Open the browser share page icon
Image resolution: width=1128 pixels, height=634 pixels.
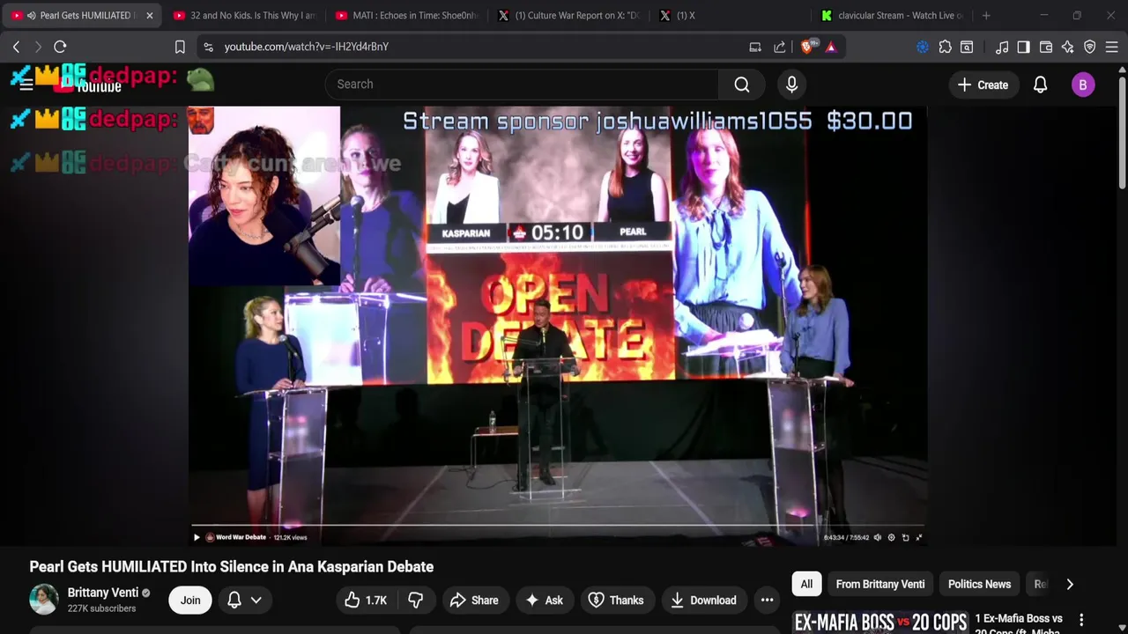[780, 47]
